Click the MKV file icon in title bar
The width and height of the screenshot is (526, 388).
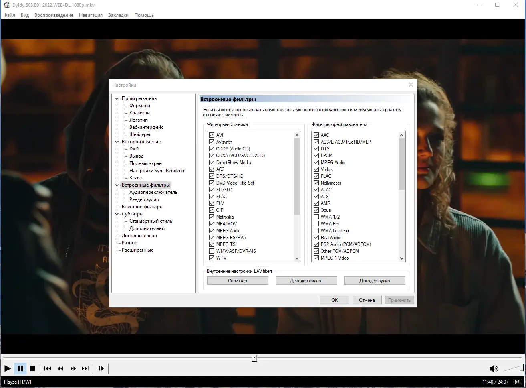point(7,5)
